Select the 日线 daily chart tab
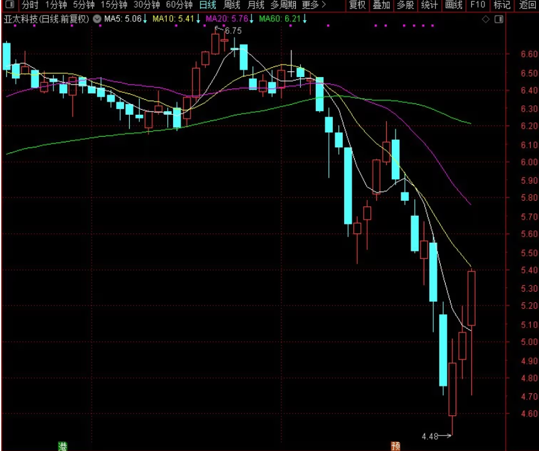Screen dimensions: 539x451 [208, 5]
